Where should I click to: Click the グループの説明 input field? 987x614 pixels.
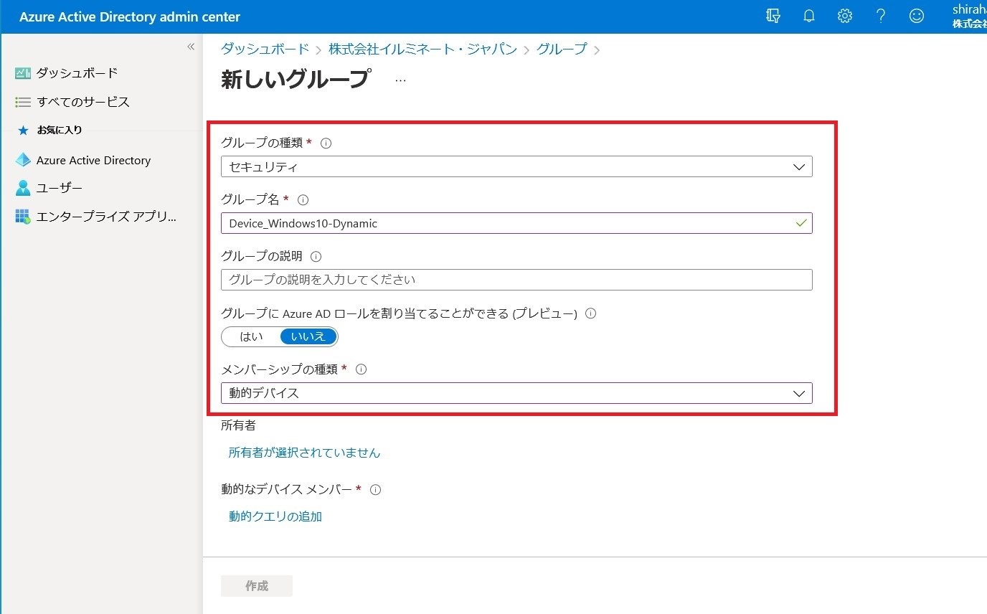coord(516,279)
